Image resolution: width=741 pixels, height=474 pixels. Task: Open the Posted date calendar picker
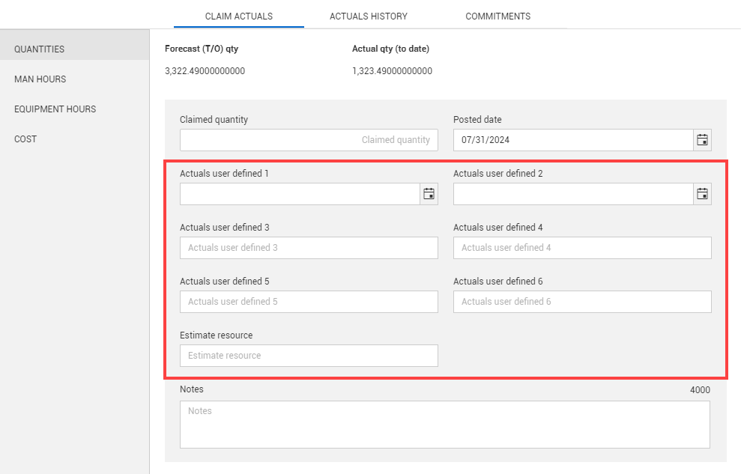(702, 140)
